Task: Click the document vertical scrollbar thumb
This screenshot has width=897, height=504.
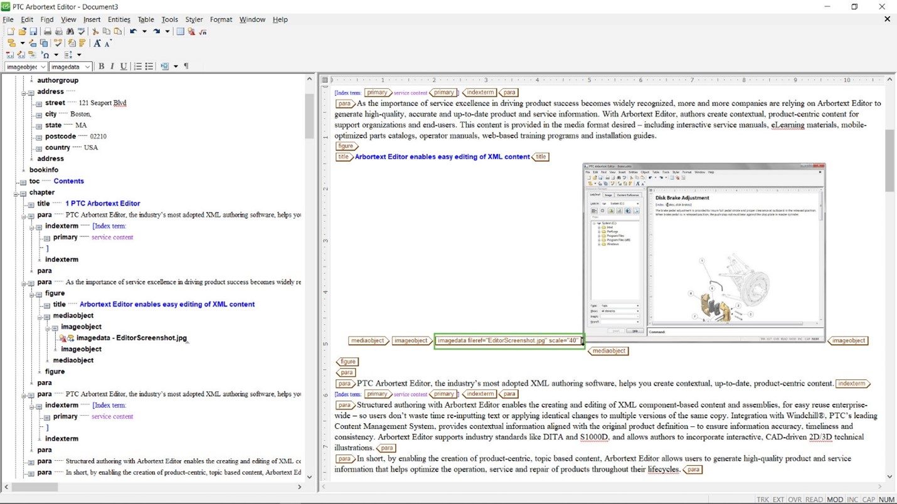Action: 889,161
